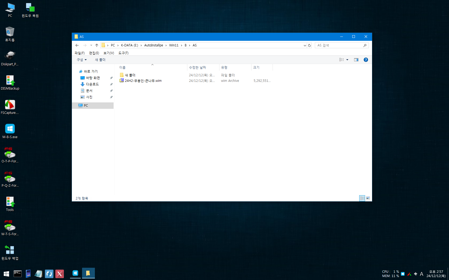Launch the Diskpart_P desktop shortcut
Viewport: 449px width, 280px height.
pyautogui.click(x=10, y=58)
